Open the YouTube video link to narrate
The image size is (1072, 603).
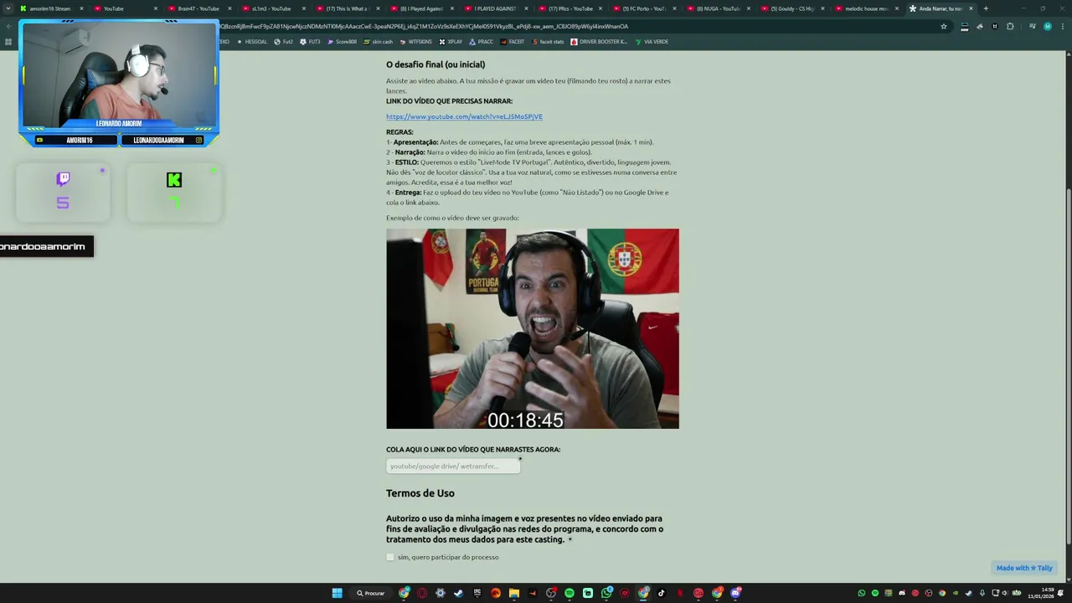pyautogui.click(x=464, y=116)
